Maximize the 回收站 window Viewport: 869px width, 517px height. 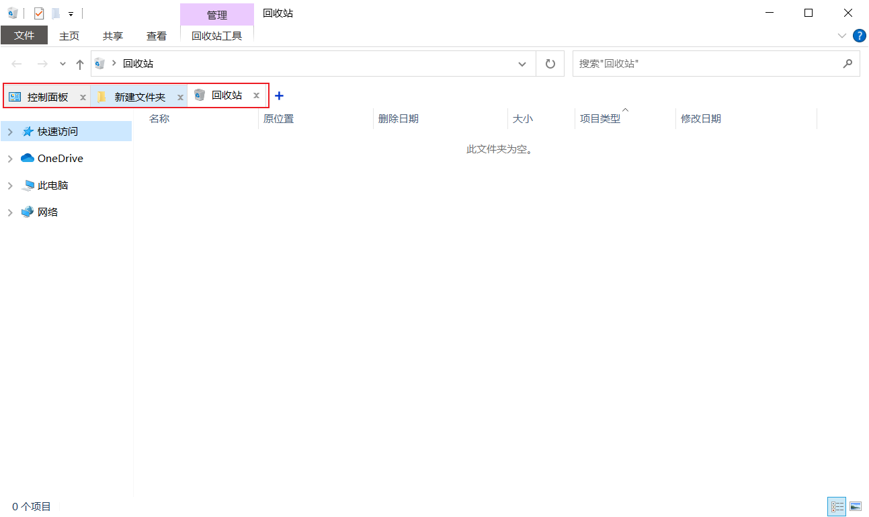click(x=809, y=13)
